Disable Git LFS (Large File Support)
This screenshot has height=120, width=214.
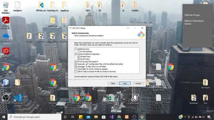pyautogui.click(x=76, y=61)
